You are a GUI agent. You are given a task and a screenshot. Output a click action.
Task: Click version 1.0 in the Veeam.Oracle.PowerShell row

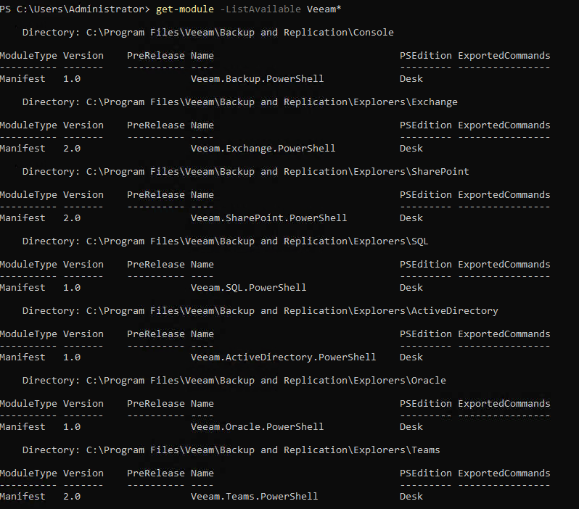pyautogui.click(x=72, y=426)
